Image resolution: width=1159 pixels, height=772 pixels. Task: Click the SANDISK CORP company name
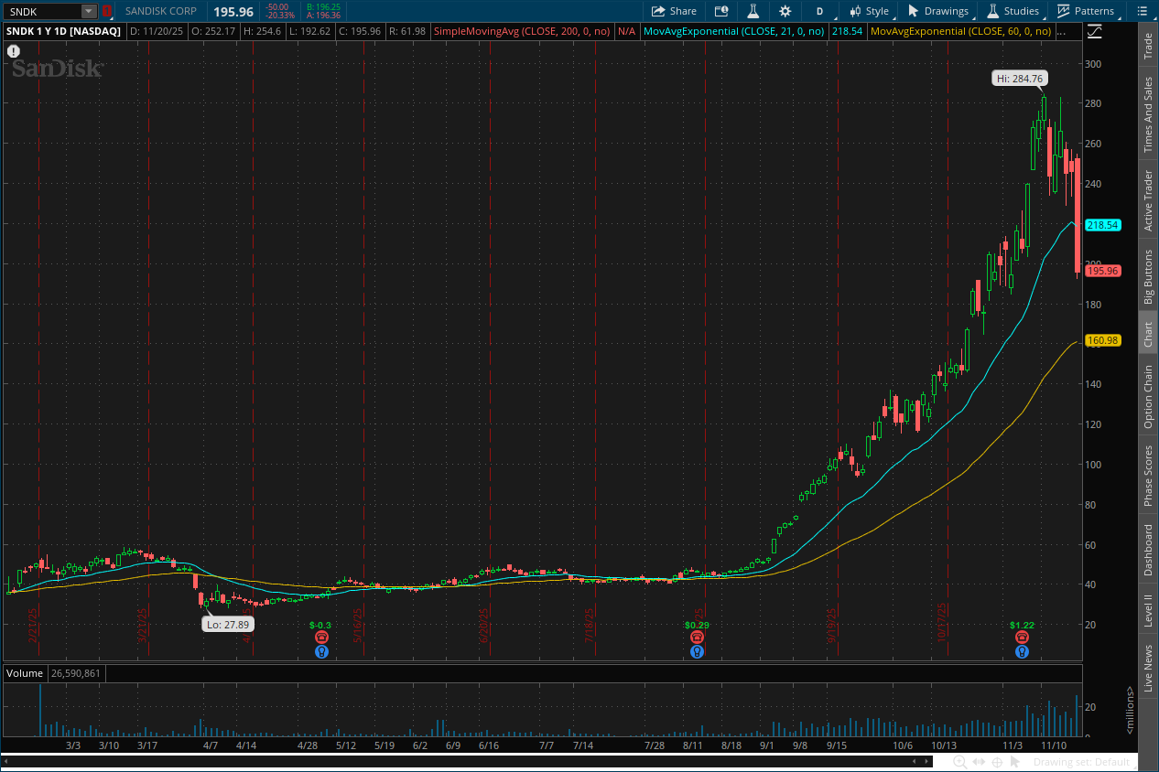[x=162, y=11]
